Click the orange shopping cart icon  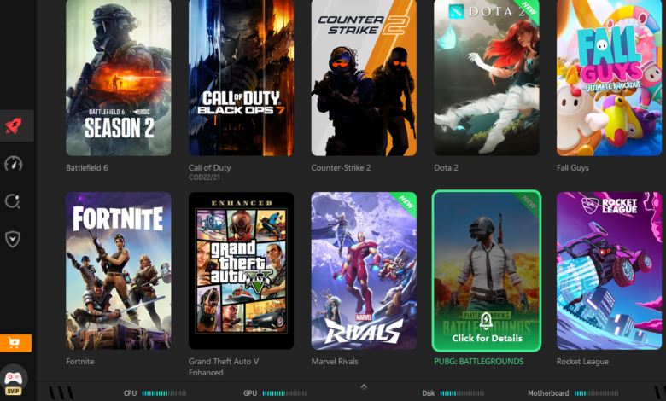pyautogui.click(x=15, y=343)
